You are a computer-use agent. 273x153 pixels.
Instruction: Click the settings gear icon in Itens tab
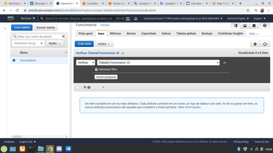255,44
